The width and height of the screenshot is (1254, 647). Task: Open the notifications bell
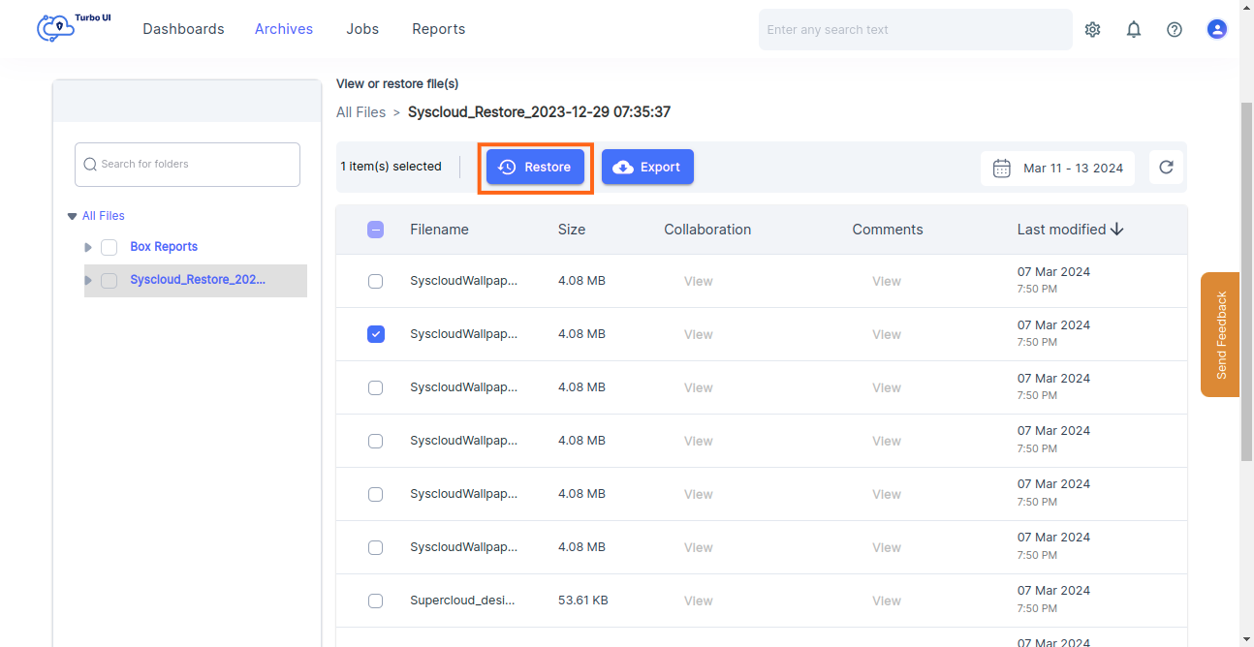pos(1133,29)
